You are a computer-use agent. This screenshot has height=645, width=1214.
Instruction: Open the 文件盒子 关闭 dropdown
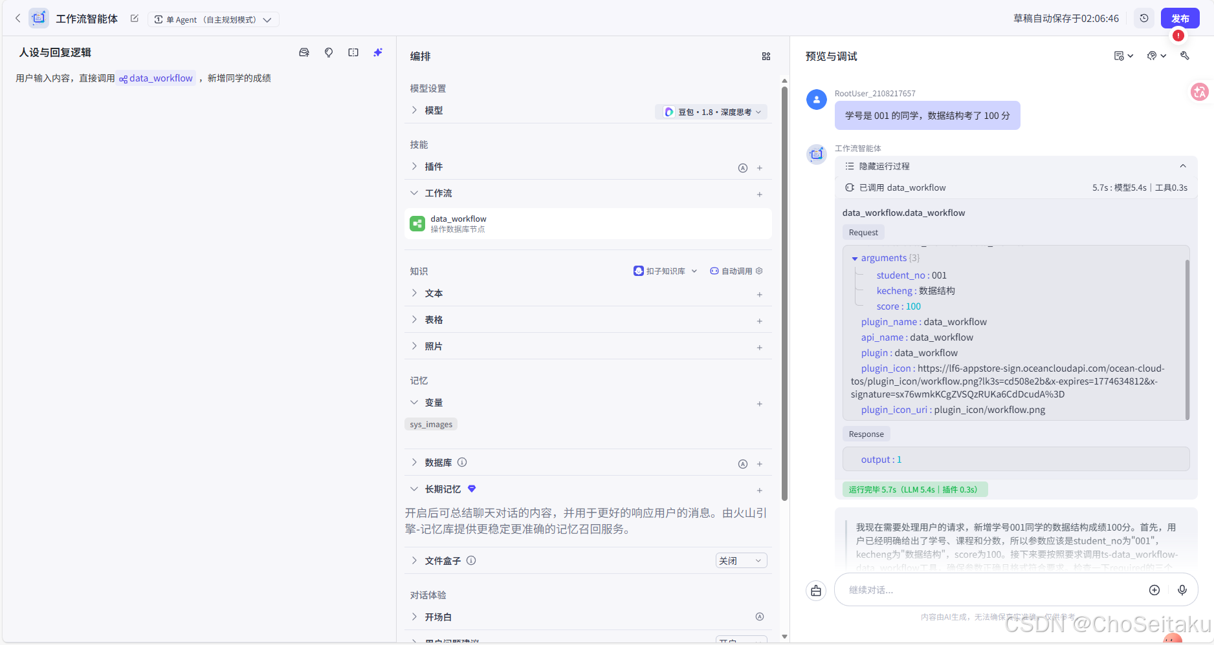point(742,561)
